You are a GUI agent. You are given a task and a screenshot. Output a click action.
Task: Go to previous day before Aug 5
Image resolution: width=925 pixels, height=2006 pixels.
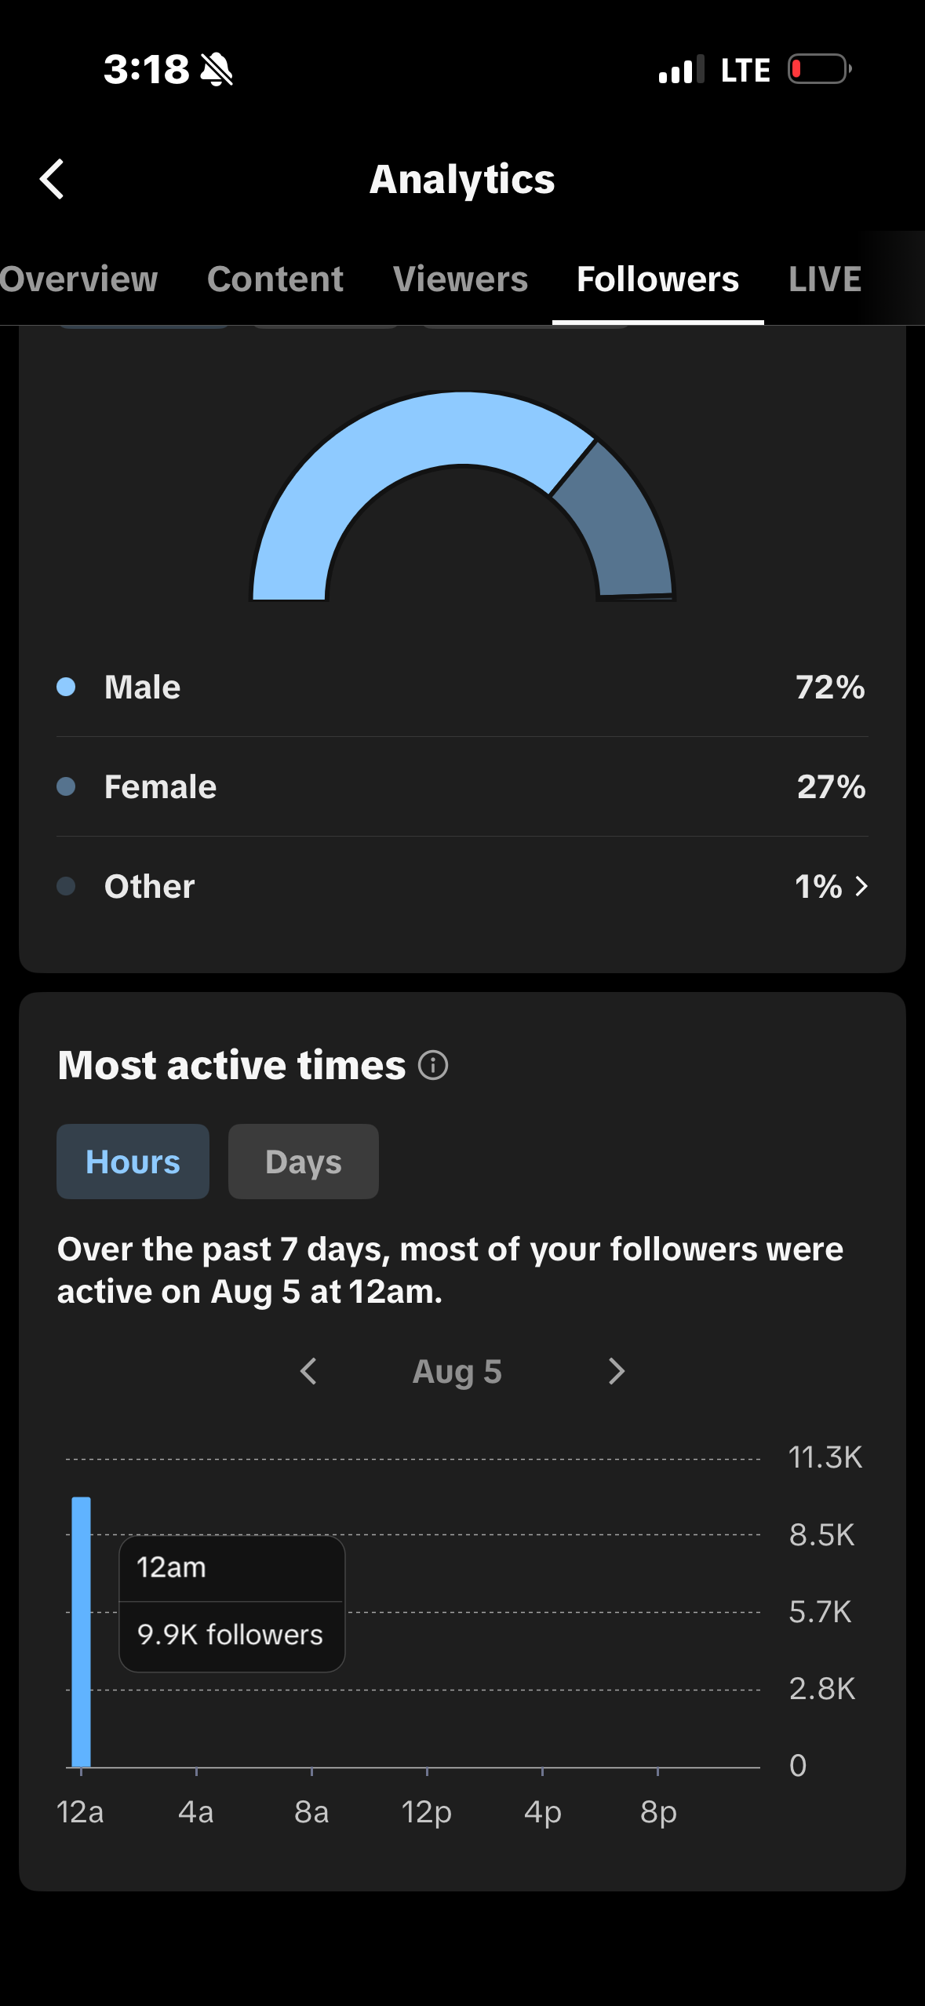(x=308, y=1372)
